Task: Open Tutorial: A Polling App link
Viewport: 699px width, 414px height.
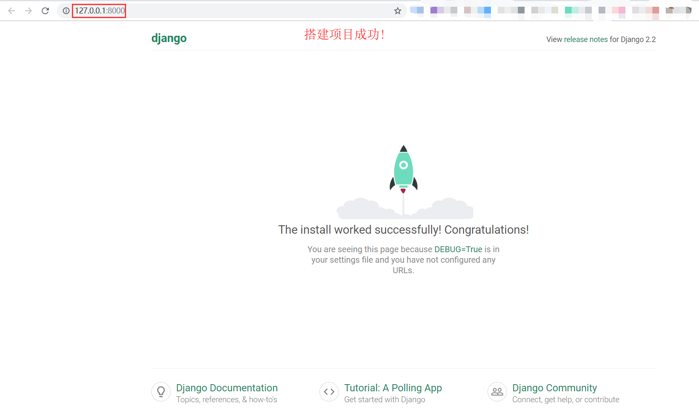Action: [393, 388]
